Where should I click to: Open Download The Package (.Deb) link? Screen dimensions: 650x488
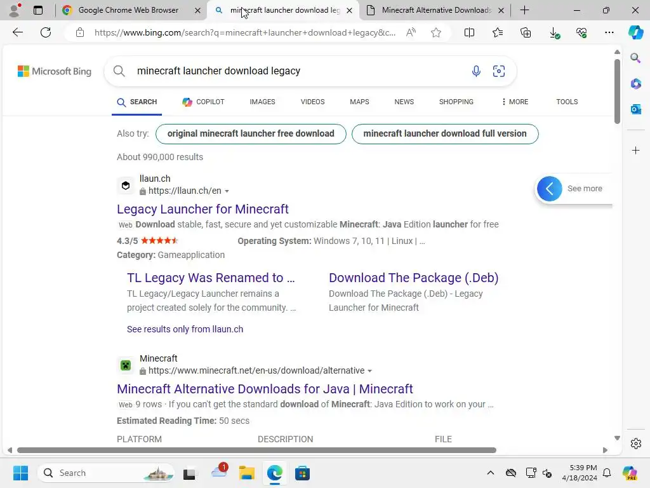point(413,278)
